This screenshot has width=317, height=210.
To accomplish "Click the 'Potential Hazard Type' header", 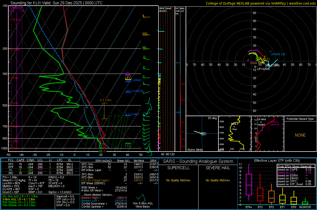I will point(300,119).
